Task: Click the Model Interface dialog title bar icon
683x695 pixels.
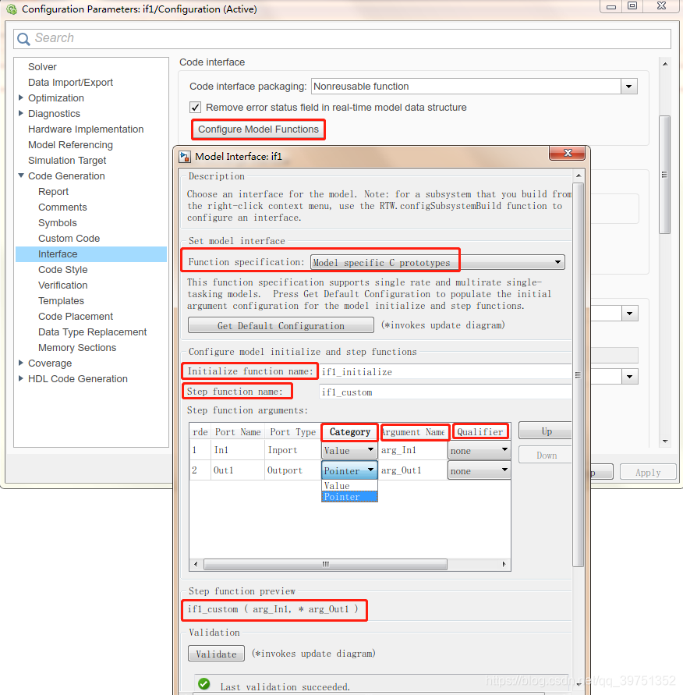Action: pos(185,156)
